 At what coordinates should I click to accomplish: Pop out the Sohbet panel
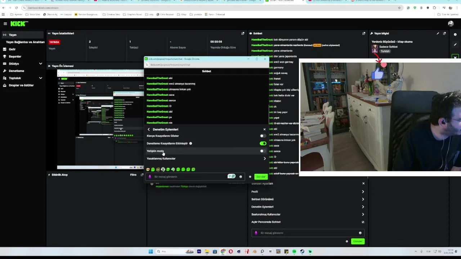tap(364, 33)
